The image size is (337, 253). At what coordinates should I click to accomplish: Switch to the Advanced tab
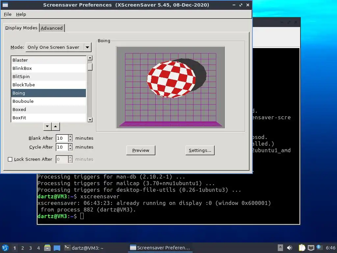coord(52,28)
